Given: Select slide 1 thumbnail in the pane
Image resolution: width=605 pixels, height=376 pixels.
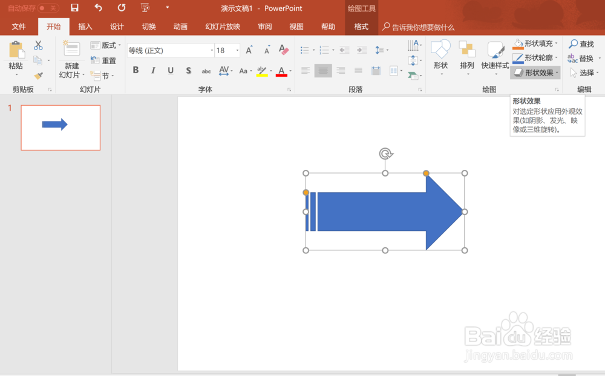Looking at the screenshot, I should (x=60, y=127).
